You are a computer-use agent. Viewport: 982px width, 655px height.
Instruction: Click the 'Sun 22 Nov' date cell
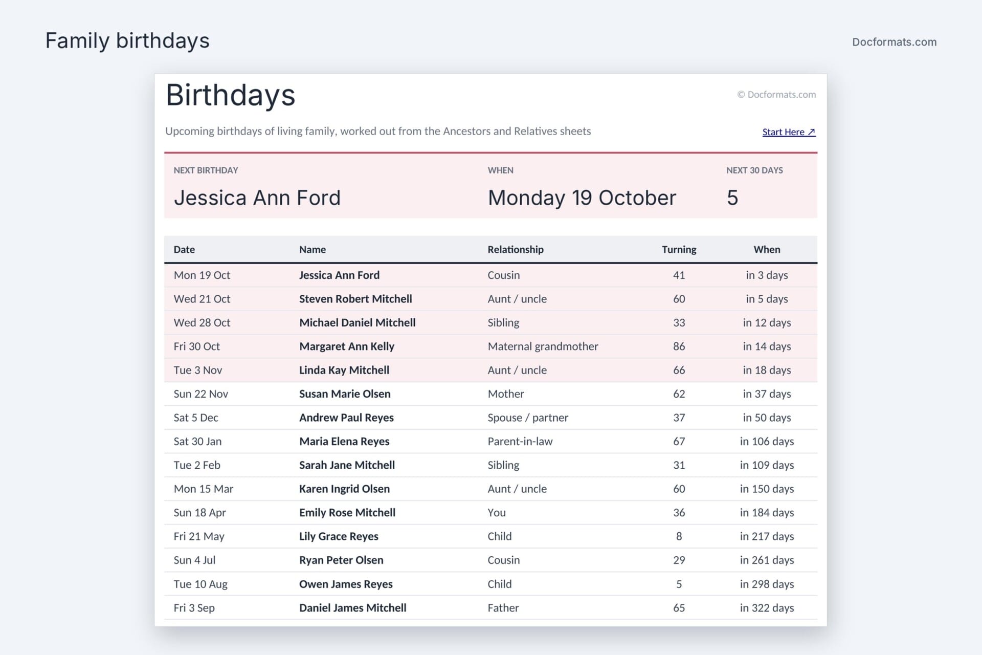(201, 394)
